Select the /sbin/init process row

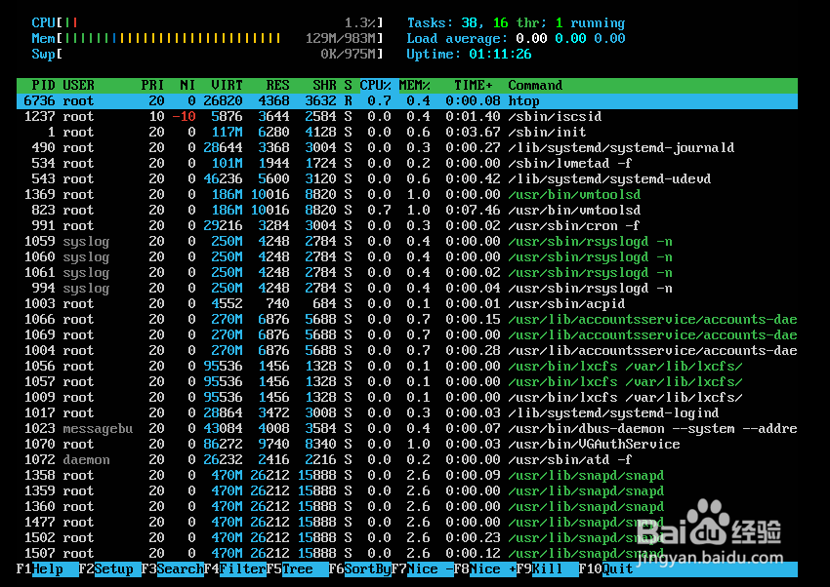[293, 132]
